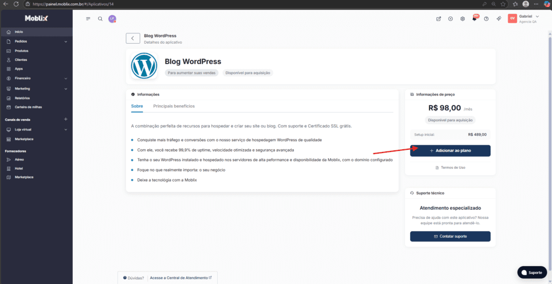The width and height of the screenshot is (552, 284).
Task: Click the browser address bar URL
Action: (74, 4)
